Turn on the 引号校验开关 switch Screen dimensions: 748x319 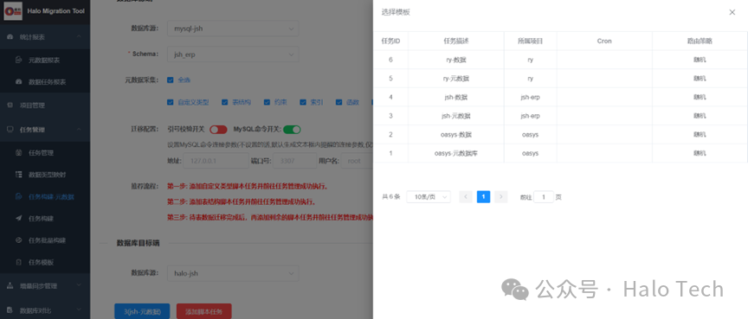(x=218, y=130)
